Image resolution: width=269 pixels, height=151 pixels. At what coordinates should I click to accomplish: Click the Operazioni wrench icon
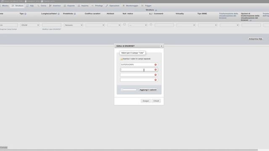coord(107,5)
